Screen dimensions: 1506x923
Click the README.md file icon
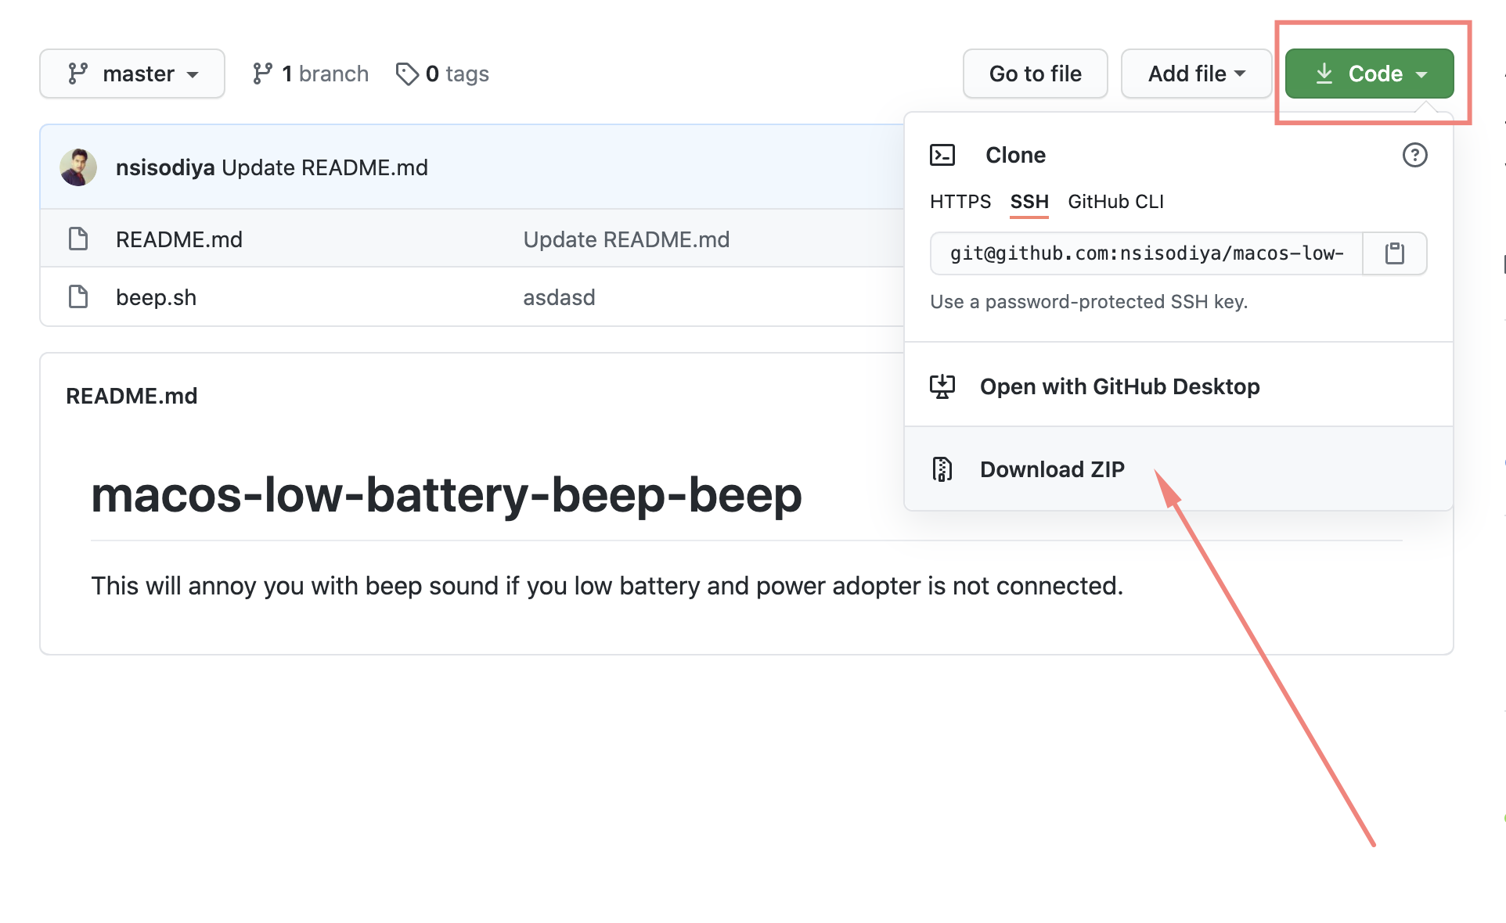(x=78, y=239)
